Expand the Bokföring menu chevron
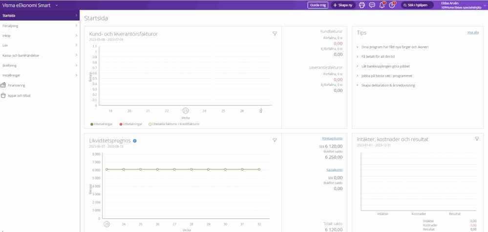The height and width of the screenshot is (232, 488). (x=76, y=65)
